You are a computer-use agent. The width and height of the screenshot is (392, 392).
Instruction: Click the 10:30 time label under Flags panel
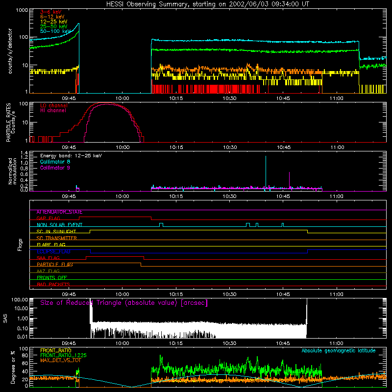click(229, 294)
